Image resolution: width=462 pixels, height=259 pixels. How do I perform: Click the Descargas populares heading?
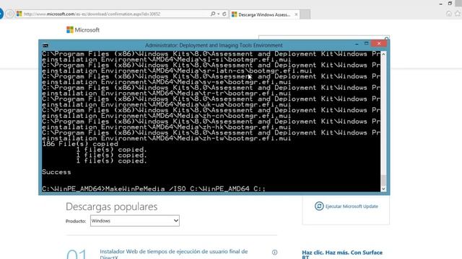pos(111,206)
